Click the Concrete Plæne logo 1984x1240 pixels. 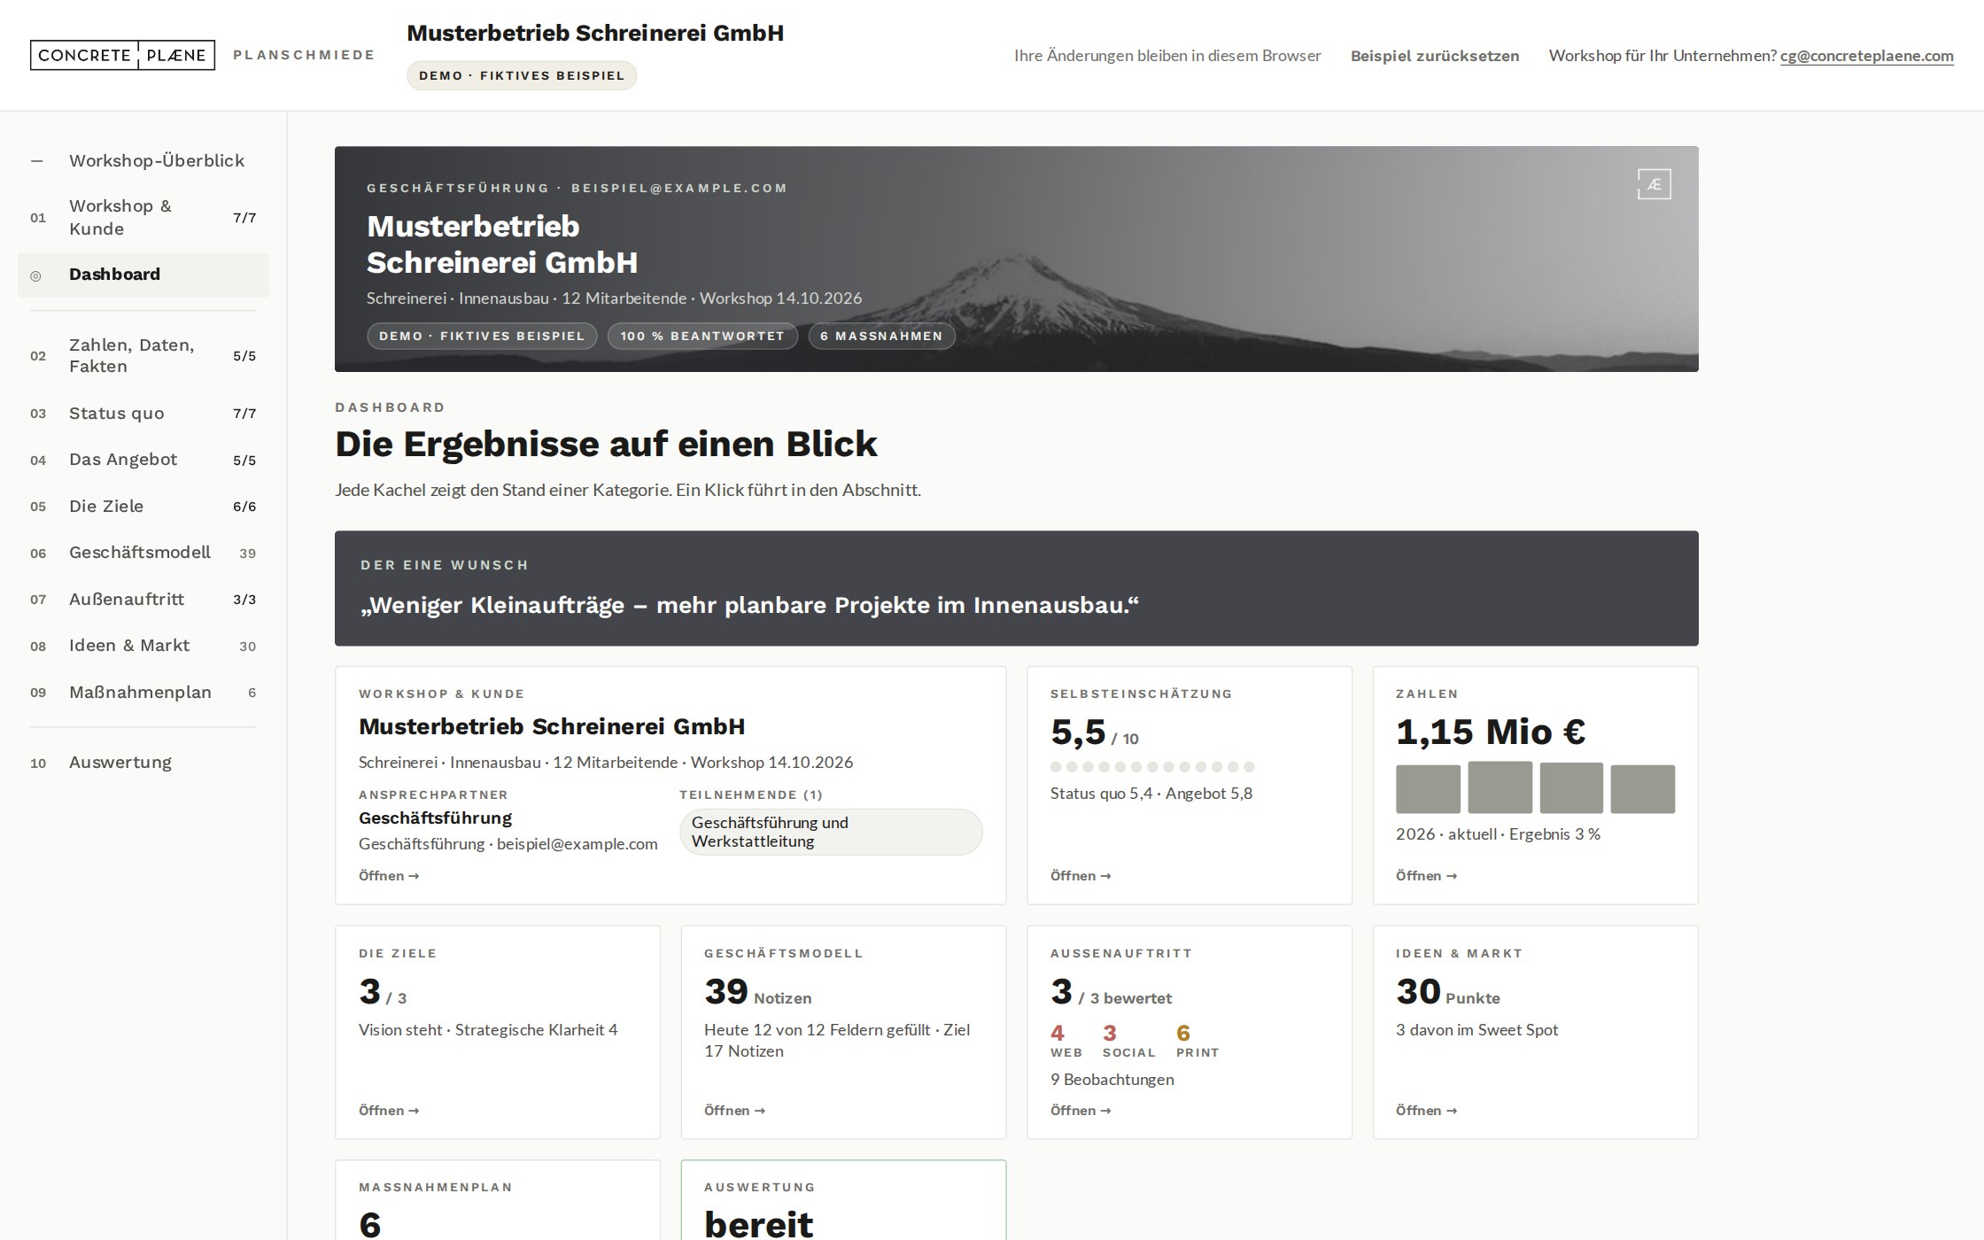tap(122, 55)
